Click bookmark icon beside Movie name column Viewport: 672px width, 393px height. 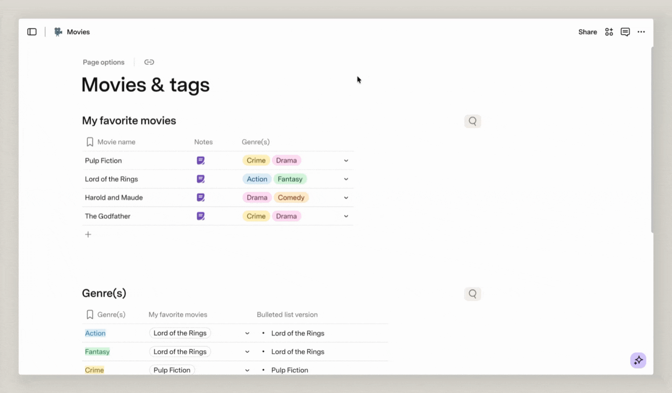pos(90,142)
